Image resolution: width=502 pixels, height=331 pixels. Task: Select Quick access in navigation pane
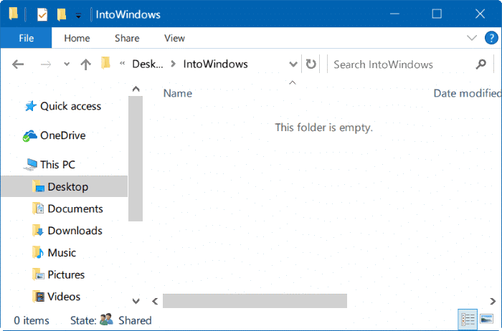point(70,106)
